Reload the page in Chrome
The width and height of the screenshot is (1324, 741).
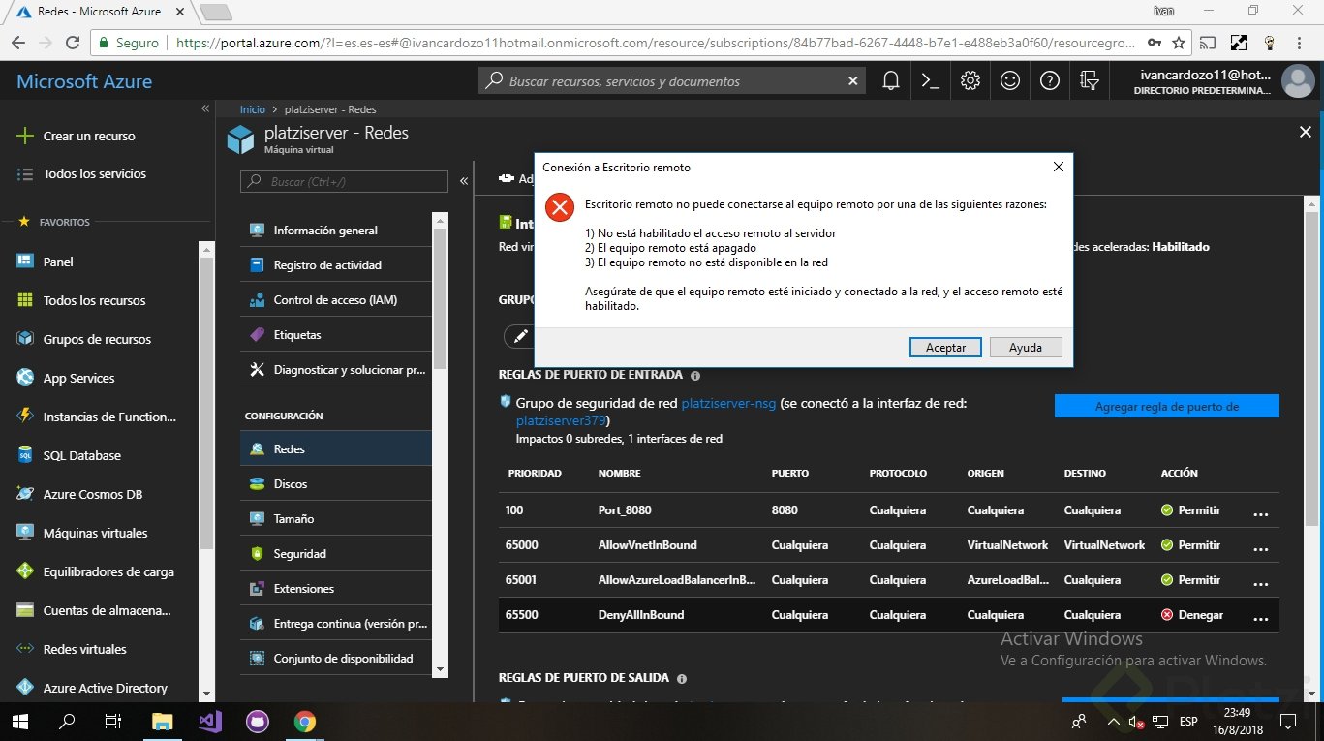(73, 43)
